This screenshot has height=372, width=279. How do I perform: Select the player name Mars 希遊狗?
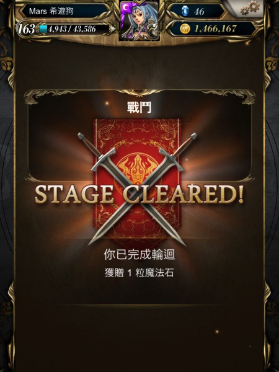point(51,11)
